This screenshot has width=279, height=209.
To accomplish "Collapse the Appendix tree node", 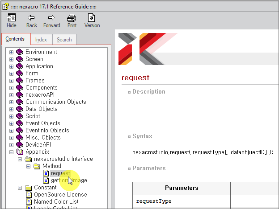I will coord(12,152).
